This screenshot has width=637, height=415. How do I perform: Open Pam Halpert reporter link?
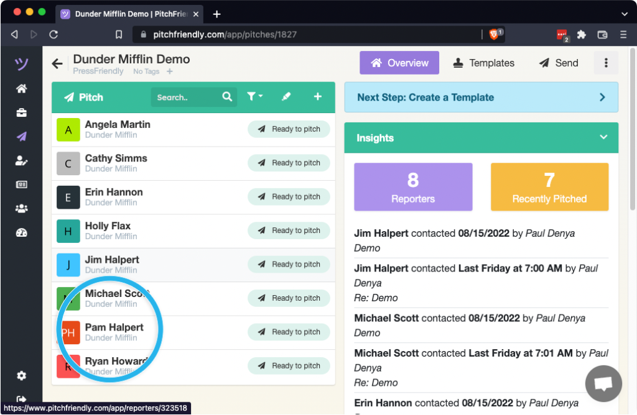click(x=114, y=327)
